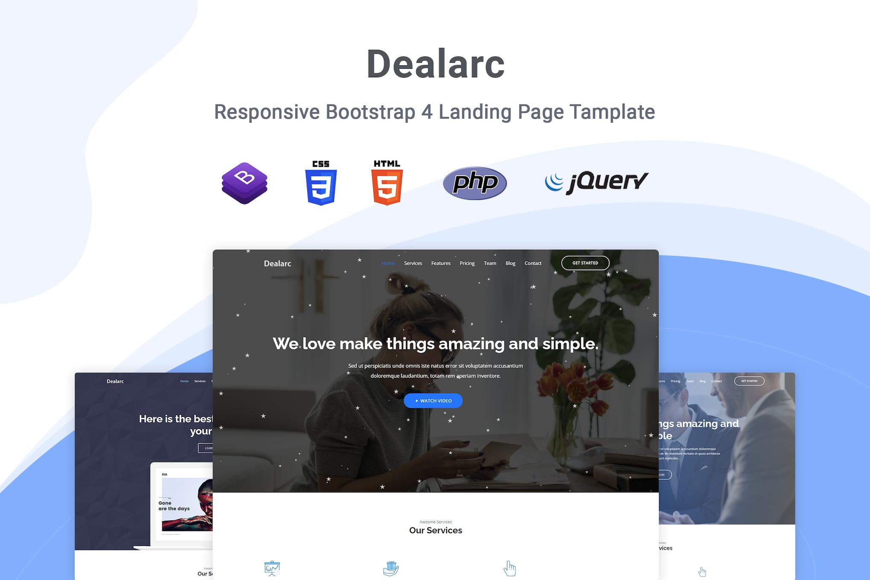This screenshot has width=870, height=580.
Task: Open the Contact navigation item
Action: pyautogui.click(x=533, y=263)
